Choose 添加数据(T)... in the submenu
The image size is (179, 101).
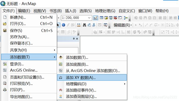[92, 57]
